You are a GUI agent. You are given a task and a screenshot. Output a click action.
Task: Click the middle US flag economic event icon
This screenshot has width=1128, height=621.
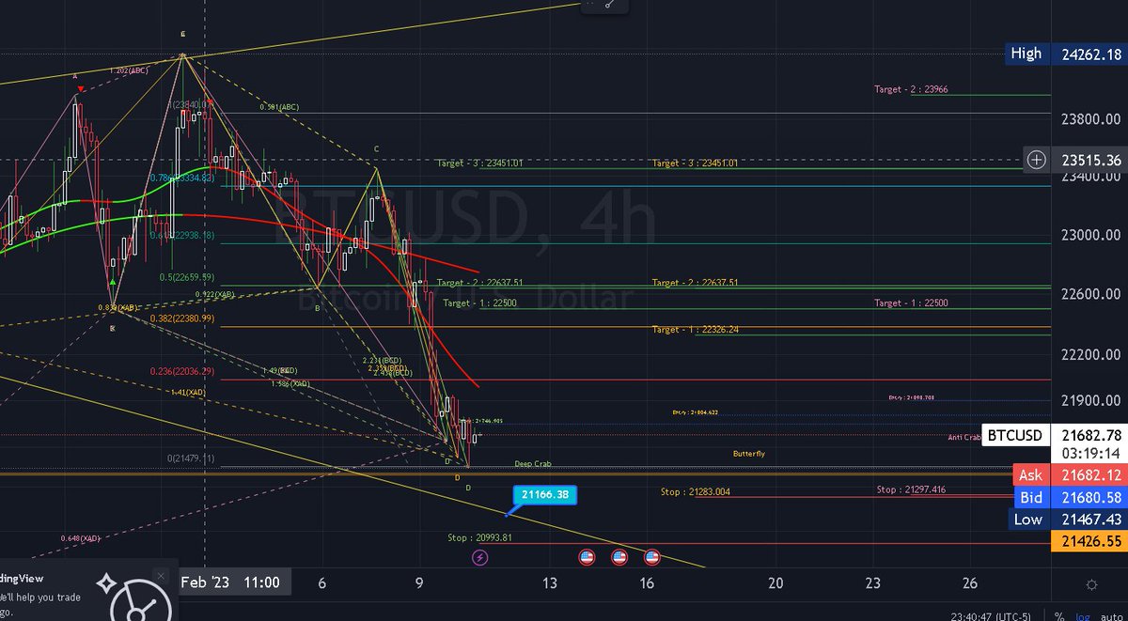(x=620, y=557)
